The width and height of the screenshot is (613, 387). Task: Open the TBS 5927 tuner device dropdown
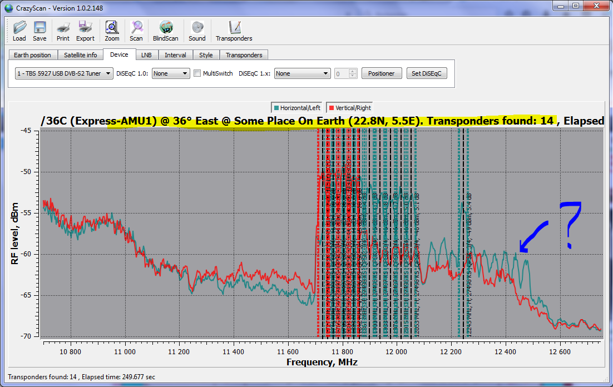[x=64, y=73]
